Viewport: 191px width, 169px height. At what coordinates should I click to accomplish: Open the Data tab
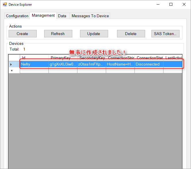[62, 16]
